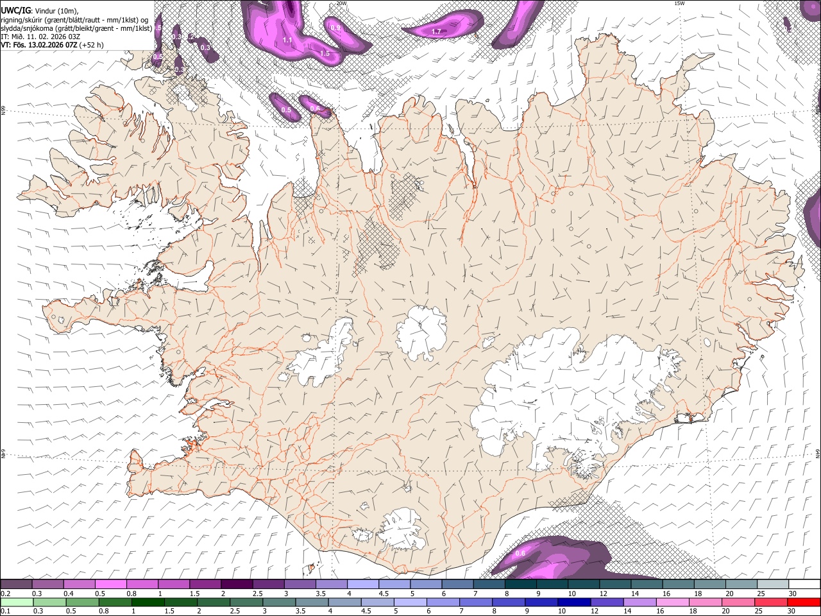Click the '(+52 h)' forecast offset text

[92, 46]
